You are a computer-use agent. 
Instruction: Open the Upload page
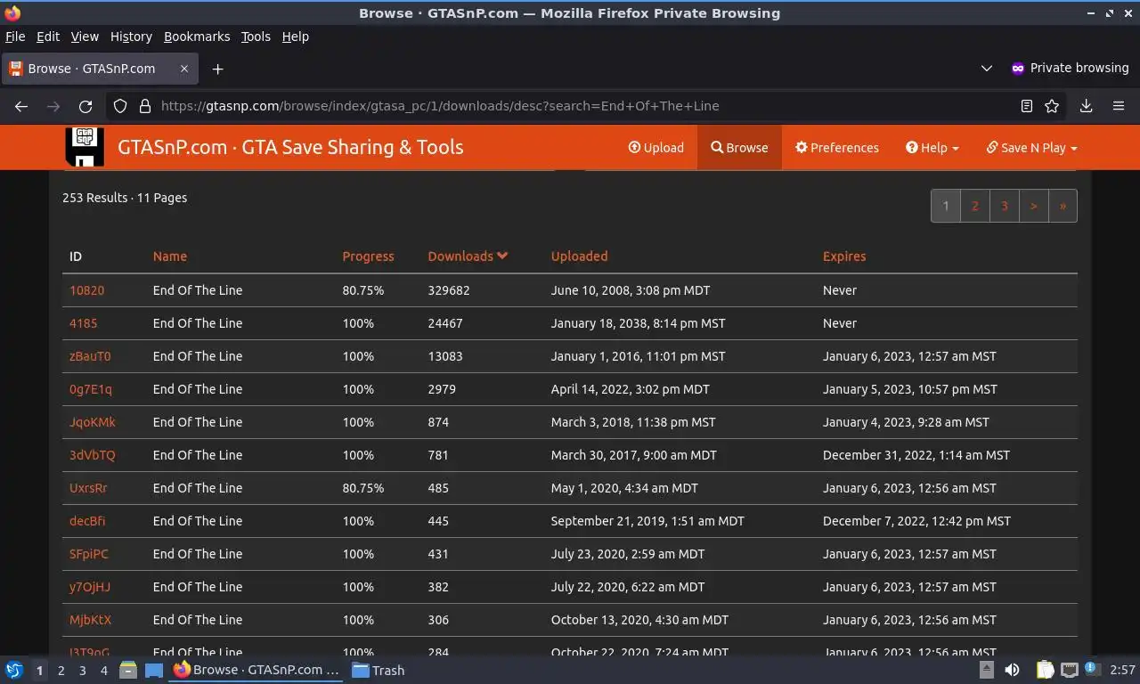(656, 148)
